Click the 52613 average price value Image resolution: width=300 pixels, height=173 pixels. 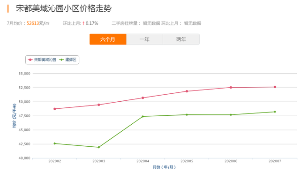point(33,23)
